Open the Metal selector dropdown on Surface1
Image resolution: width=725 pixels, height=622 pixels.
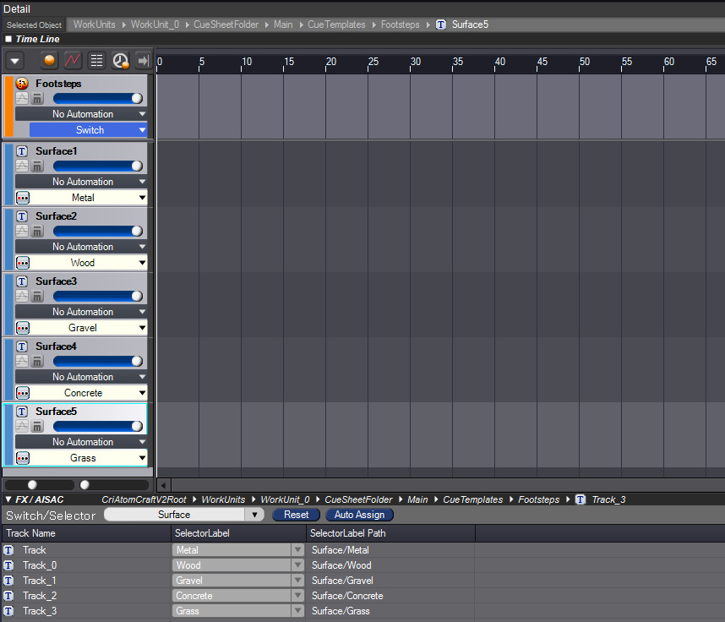[x=89, y=198]
